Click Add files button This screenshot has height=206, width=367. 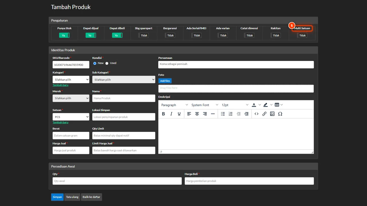point(165,81)
